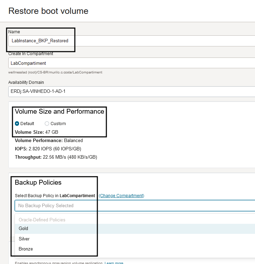Image resolution: width=255 pixels, height=264 pixels.
Task: Open the Learn more link
Action: pos(114,263)
